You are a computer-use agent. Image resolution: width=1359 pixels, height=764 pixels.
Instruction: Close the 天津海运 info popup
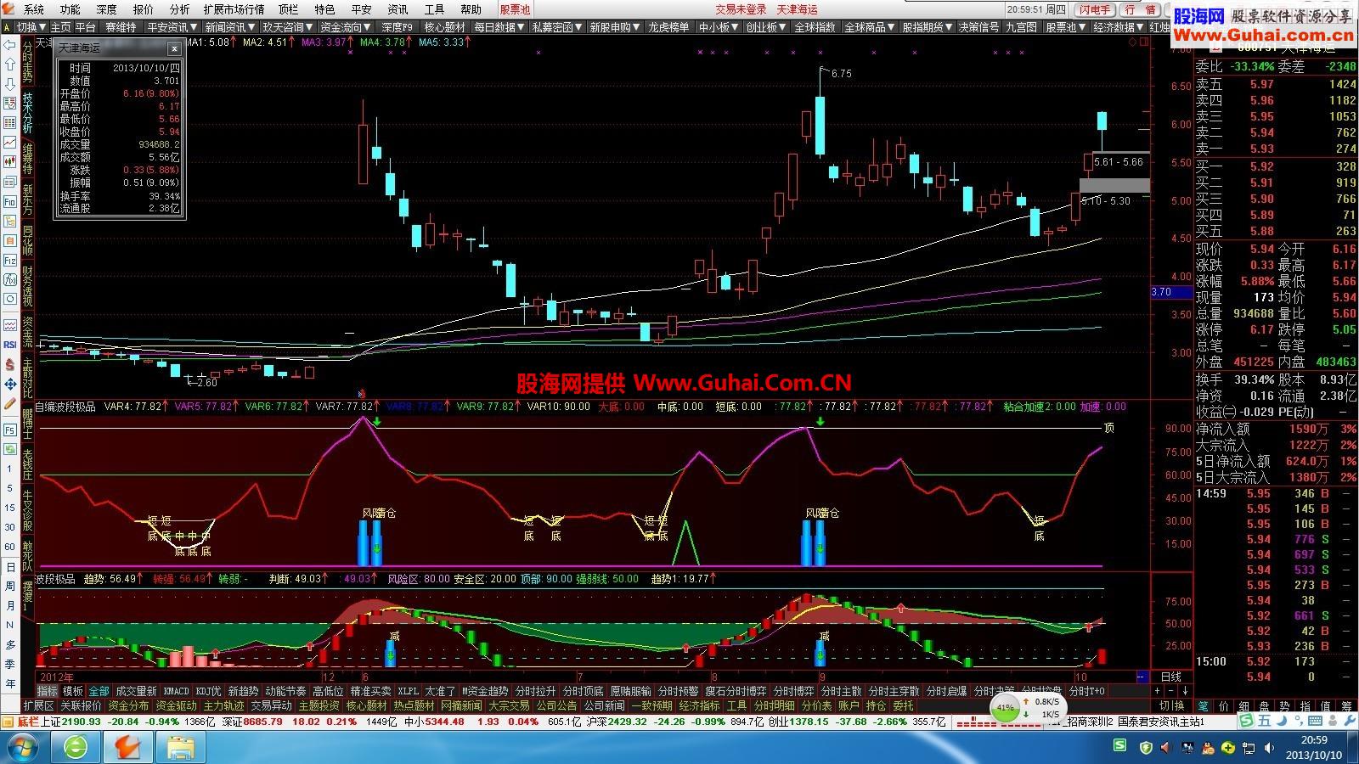174,48
